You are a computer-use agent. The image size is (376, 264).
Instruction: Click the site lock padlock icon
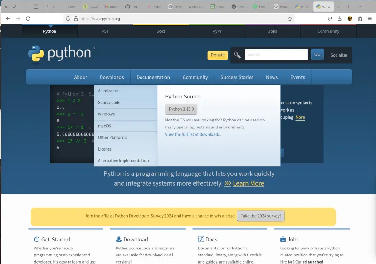pyautogui.click(x=76, y=18)
